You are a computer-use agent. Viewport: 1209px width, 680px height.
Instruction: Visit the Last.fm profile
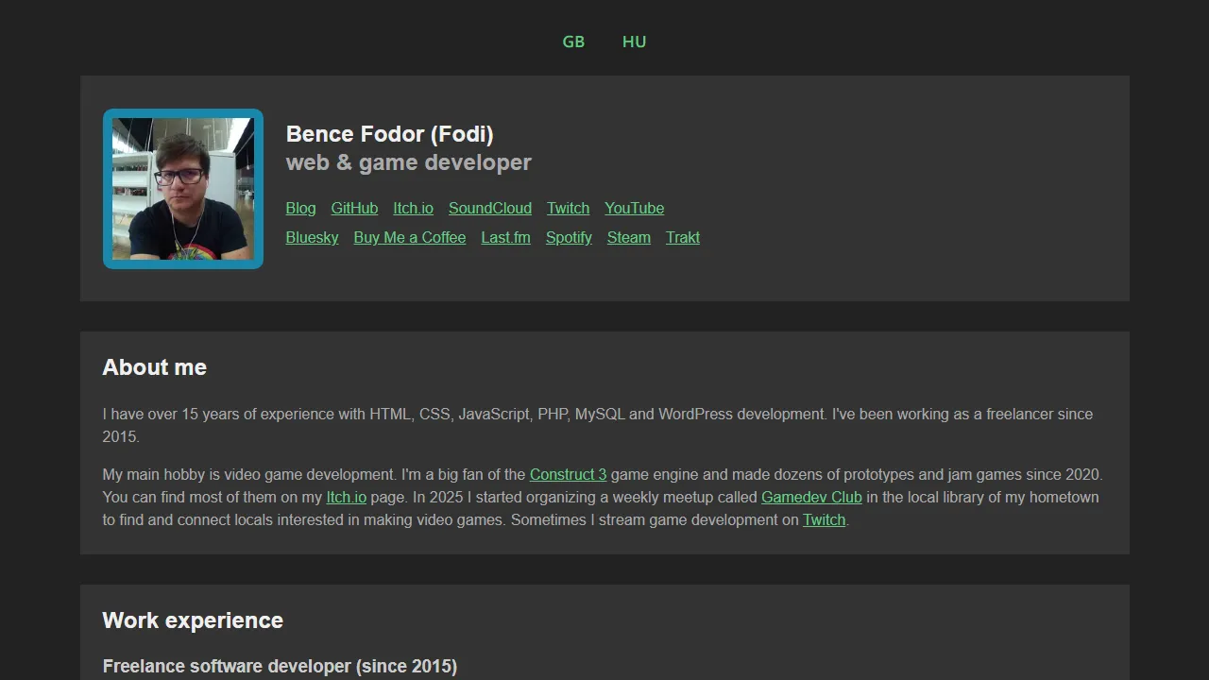505,237
